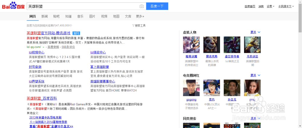The image size is (302, 128).
Task: Click gogoing photo thumbnail
Action: click(191, 88)
